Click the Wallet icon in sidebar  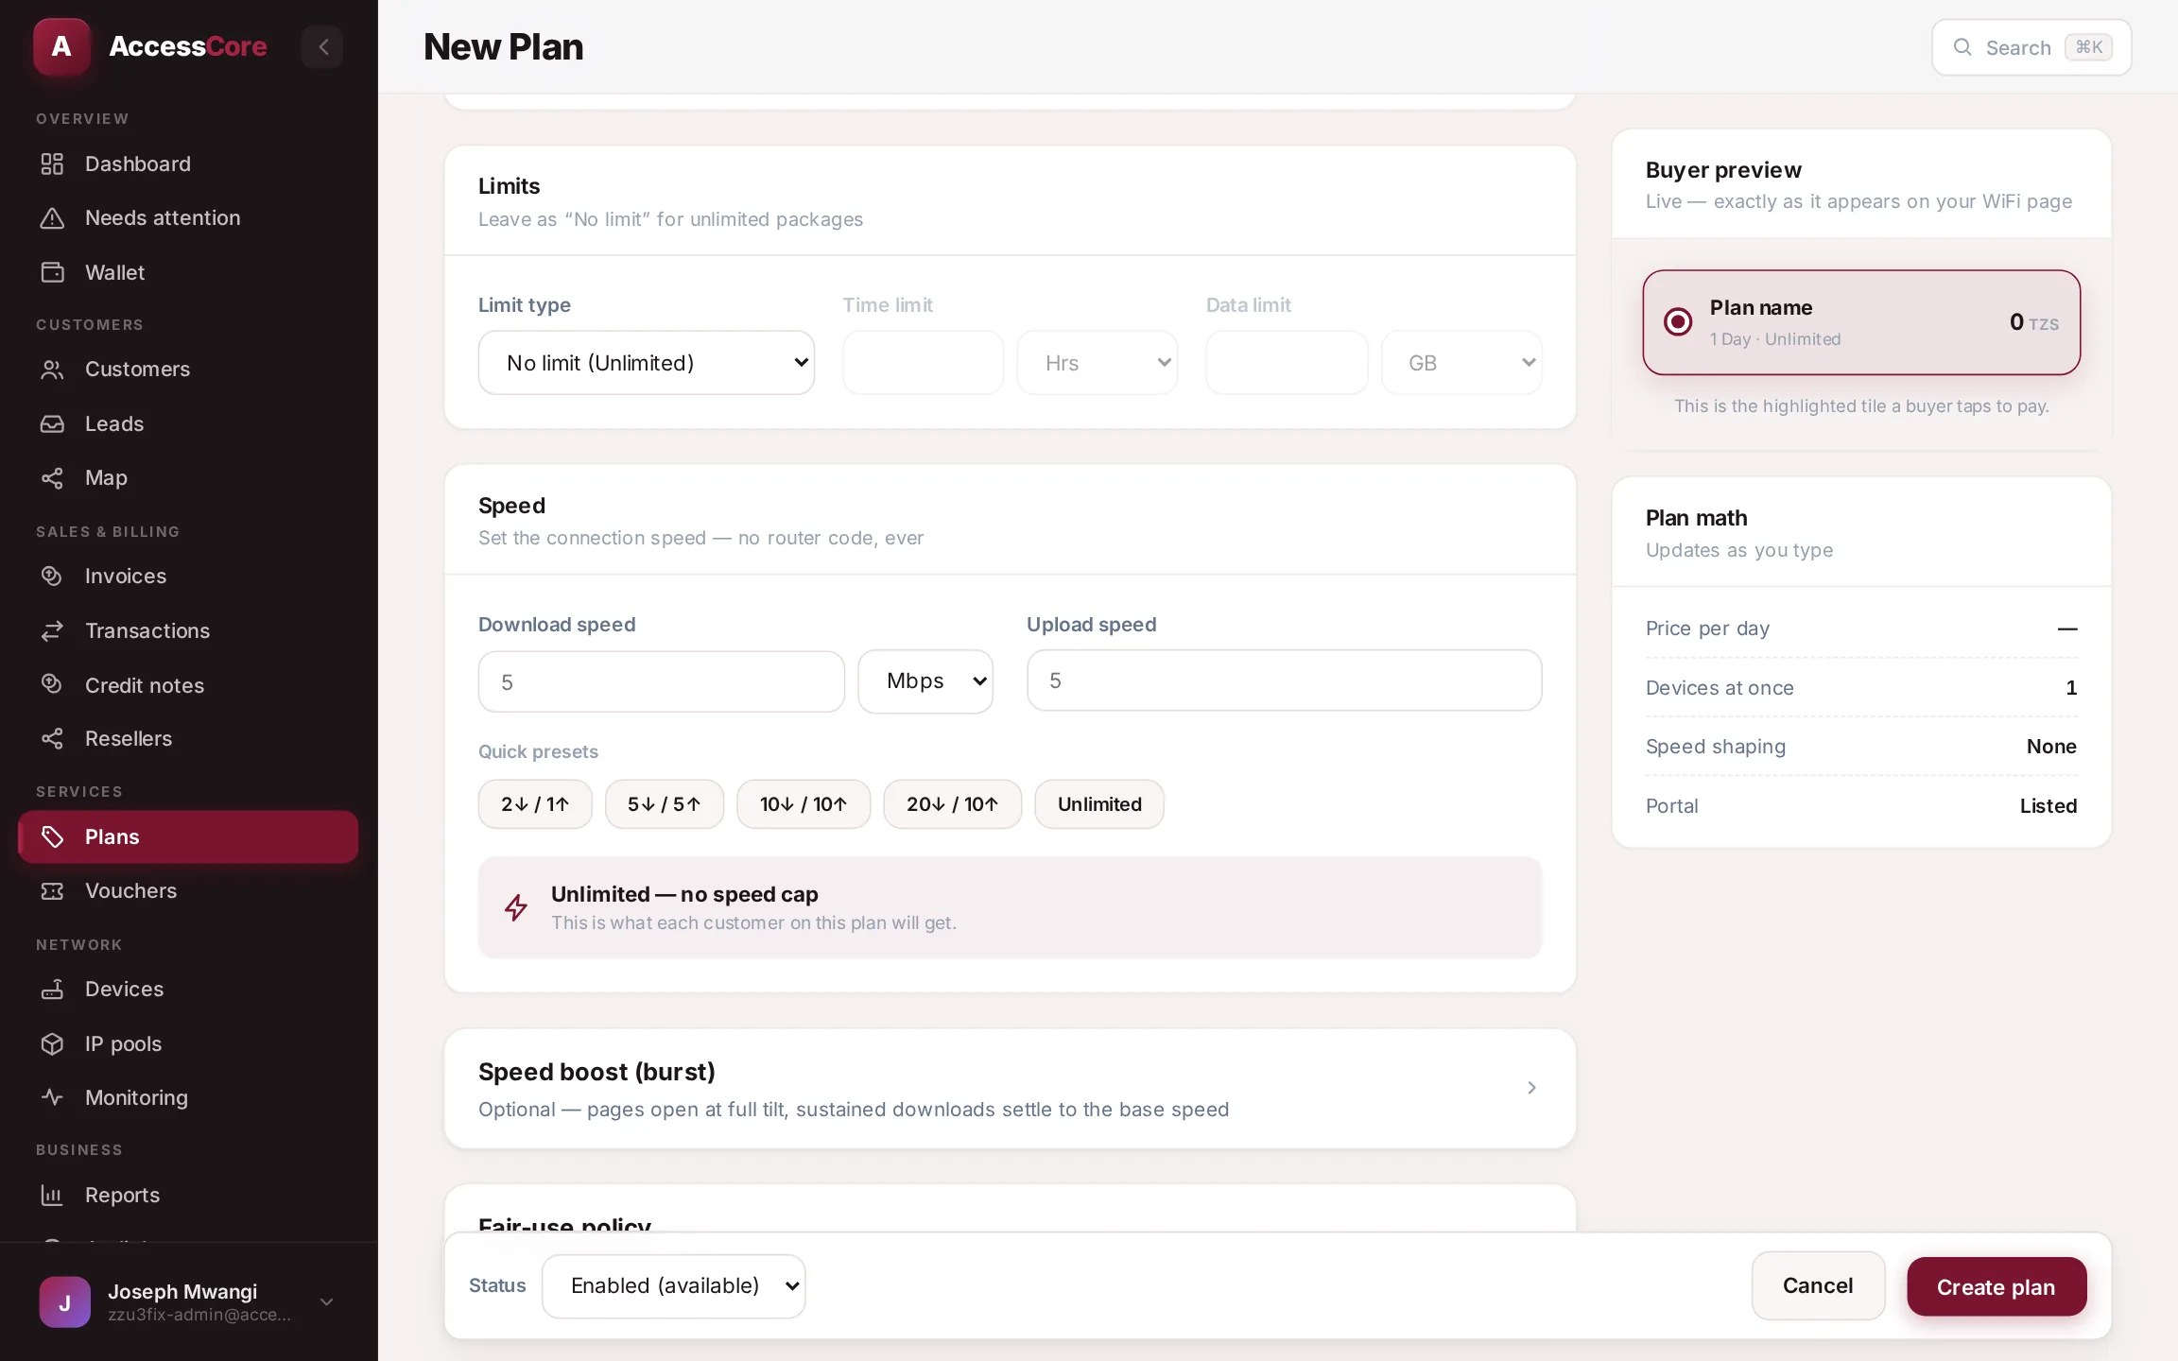52,272
